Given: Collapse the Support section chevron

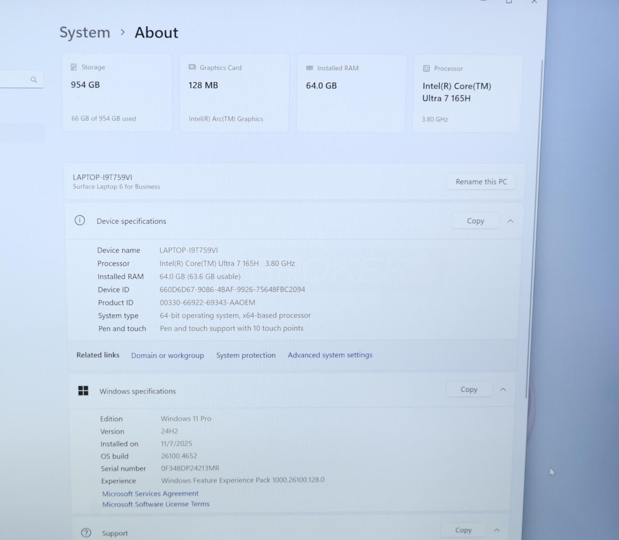Looking at the screenshot, I should click(x=497, y=530).
